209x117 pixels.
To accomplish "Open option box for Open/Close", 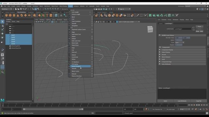I will (92, 45).
